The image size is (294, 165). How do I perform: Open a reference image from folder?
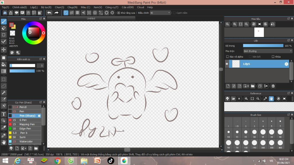tap(233, 99)
